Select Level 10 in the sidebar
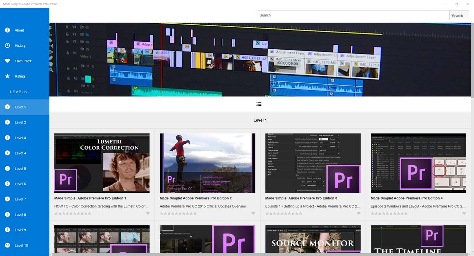The width and height of the screenshot is (474, 256). coord(25,245)
